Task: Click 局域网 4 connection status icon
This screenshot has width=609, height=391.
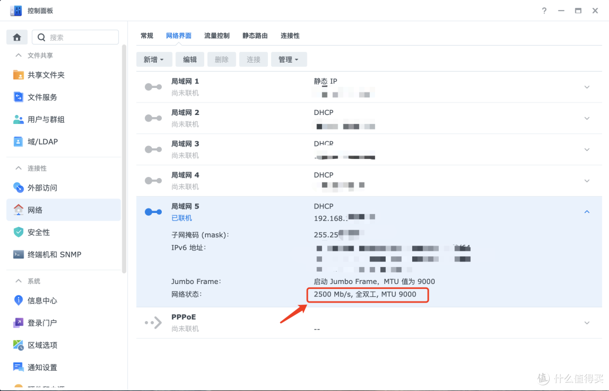Action: (153, 181)
